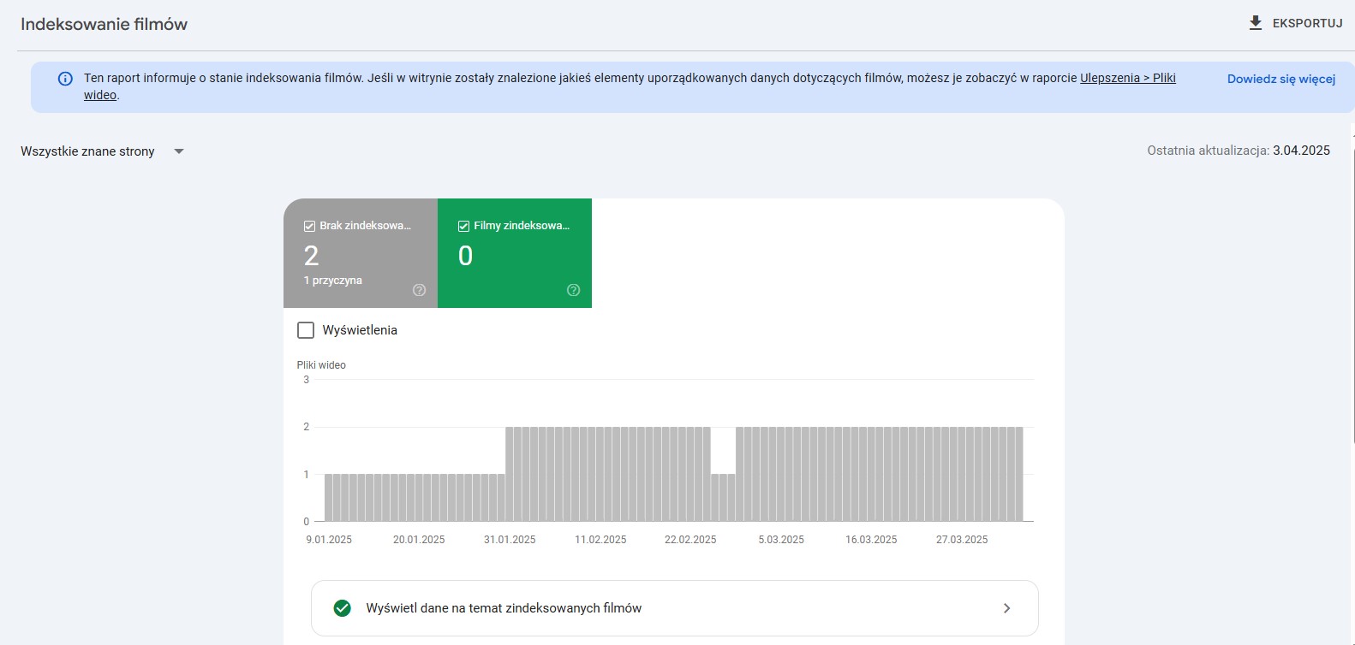
Task: Click the help icon on the grey card
Action: (419, 290)
